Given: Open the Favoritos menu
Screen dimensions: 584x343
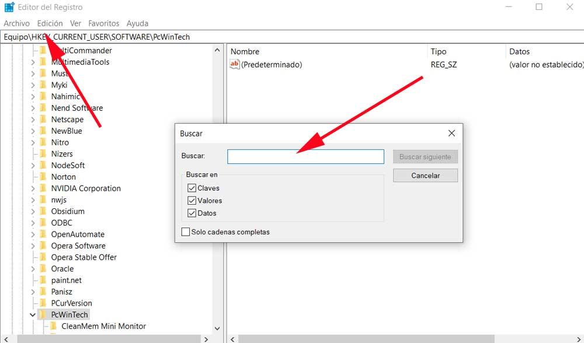Looking at the screenshot, I should (103, 23).
